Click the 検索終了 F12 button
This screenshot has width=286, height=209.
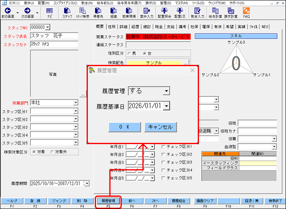tap(275, 201)
